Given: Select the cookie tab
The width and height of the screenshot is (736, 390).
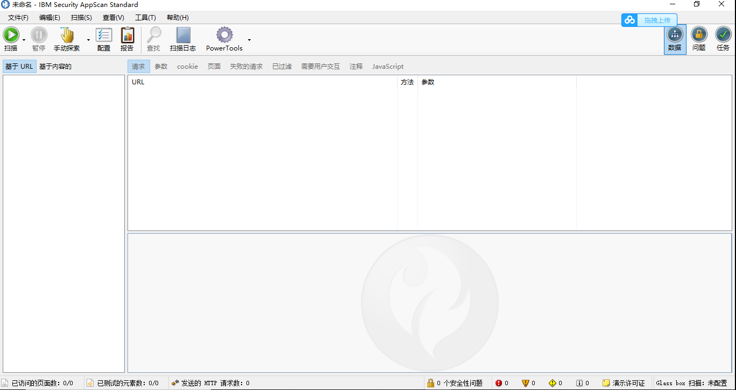Looking at the screenshot, I should (187, 67).
